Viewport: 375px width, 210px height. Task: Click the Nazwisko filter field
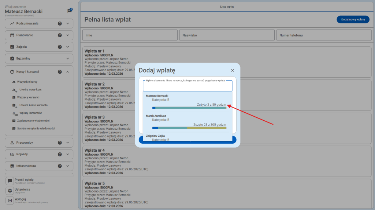pyautogui.click(x=226, y=35)
